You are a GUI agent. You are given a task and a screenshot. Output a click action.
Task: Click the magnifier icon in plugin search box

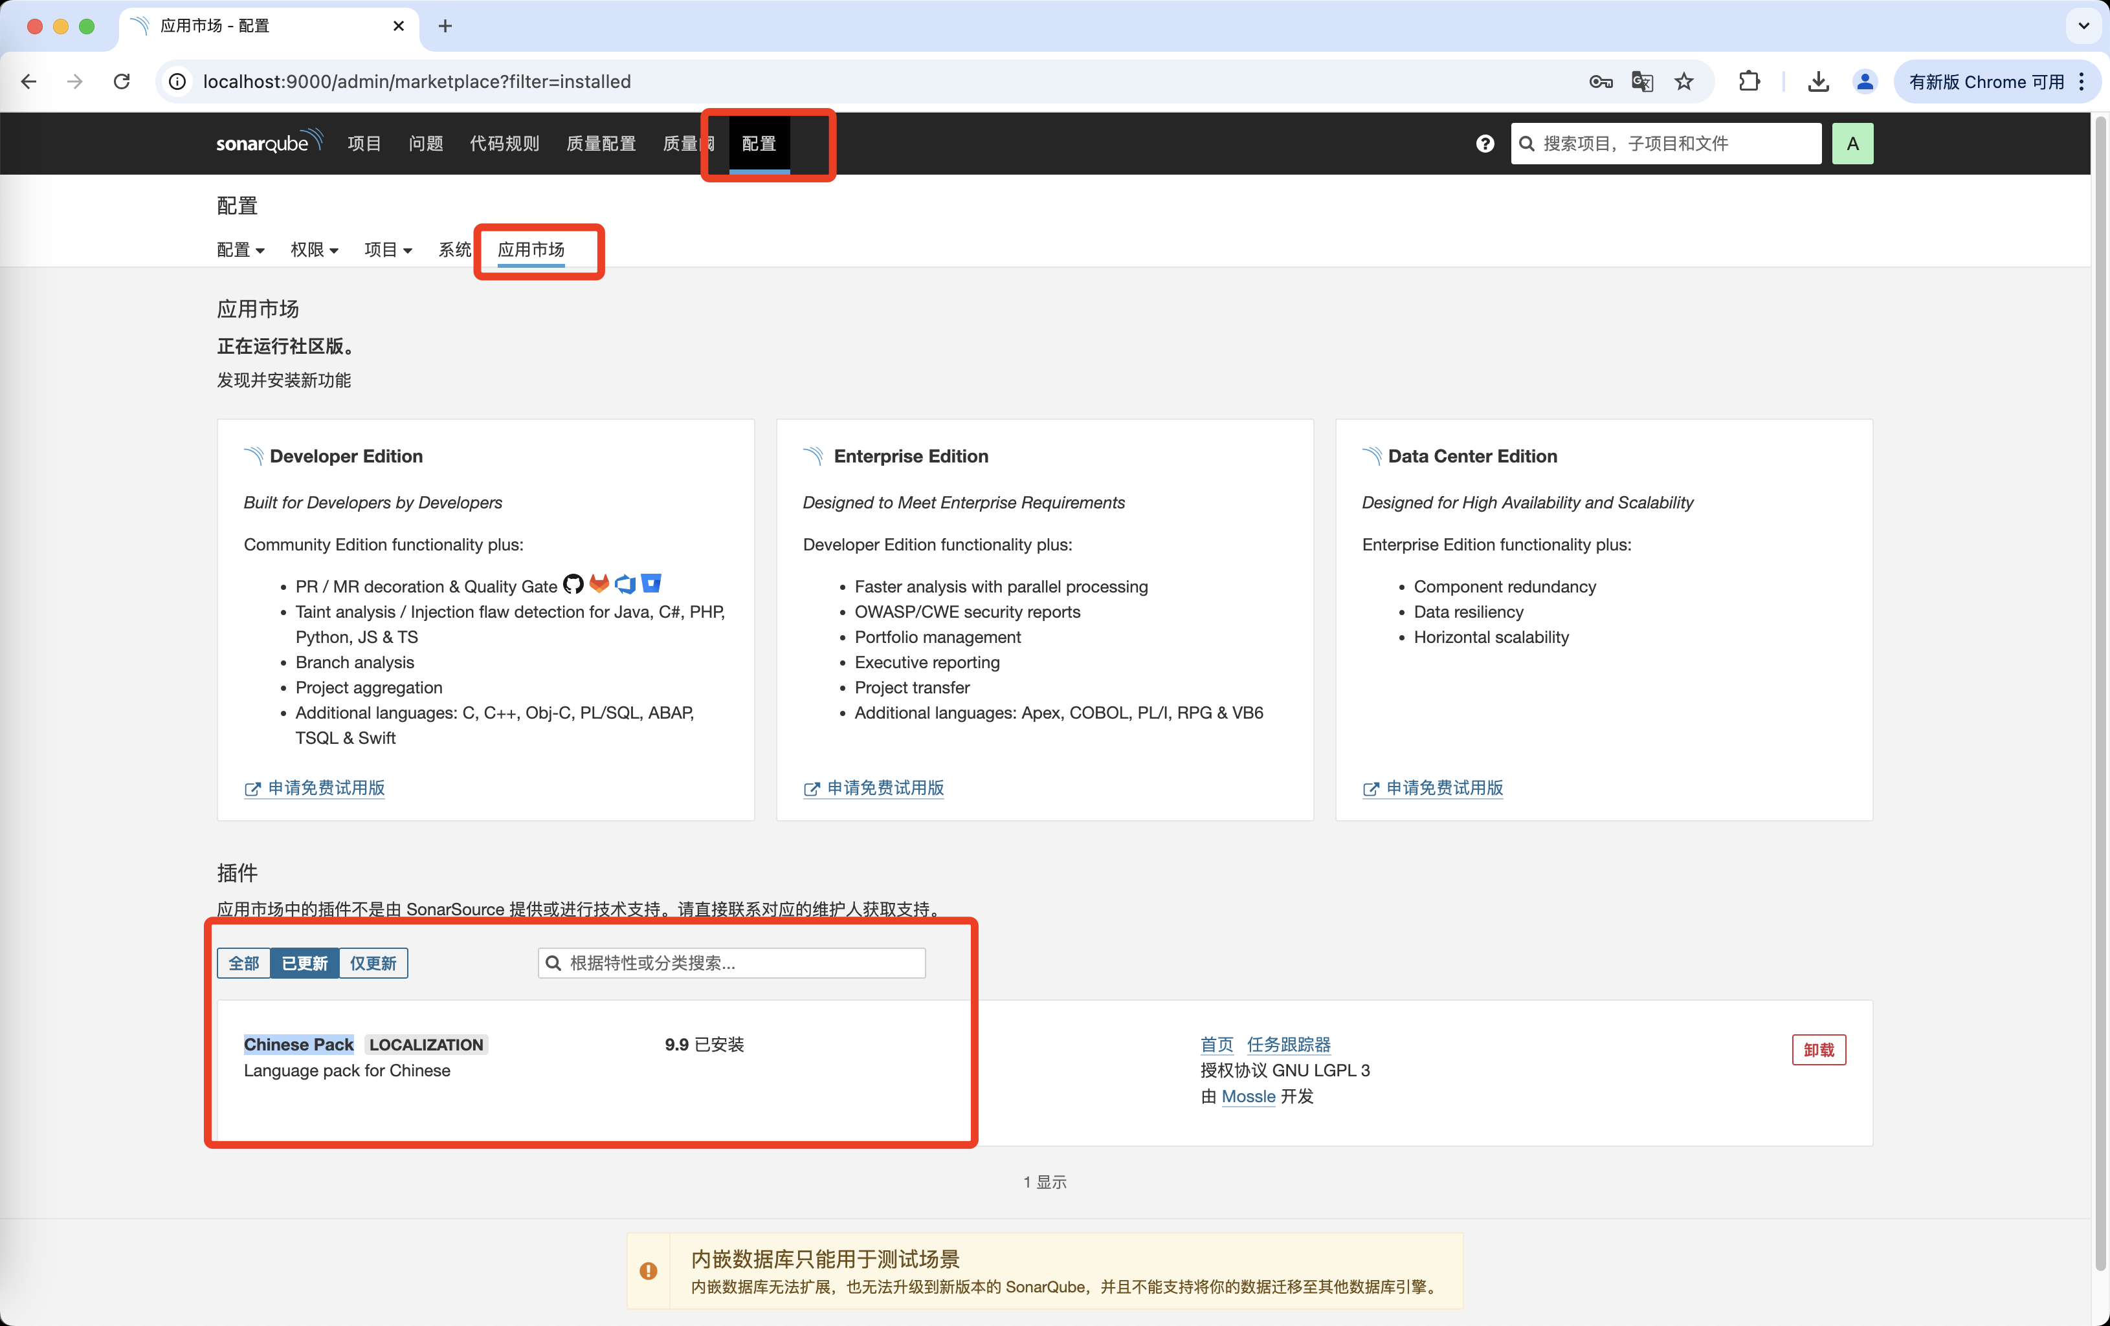(553, 963)
